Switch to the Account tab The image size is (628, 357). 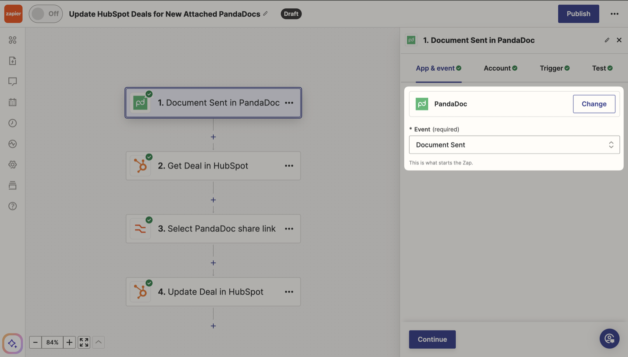[500, 68]
